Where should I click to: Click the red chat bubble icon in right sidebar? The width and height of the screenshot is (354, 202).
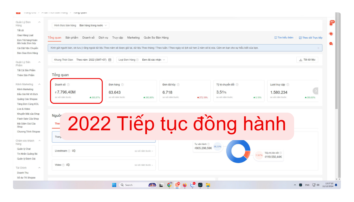click(x=331, y=44)
